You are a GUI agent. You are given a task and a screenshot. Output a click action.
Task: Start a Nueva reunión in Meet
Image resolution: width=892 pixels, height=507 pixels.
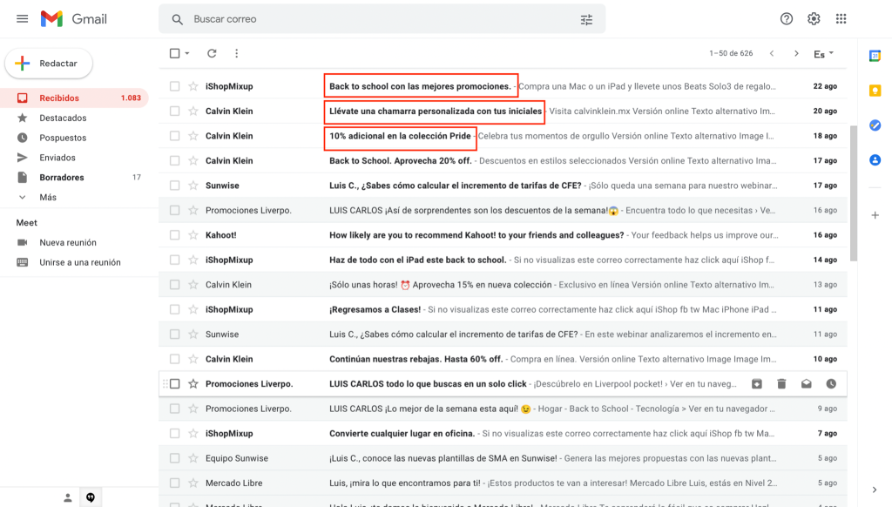tap(68, 242)
